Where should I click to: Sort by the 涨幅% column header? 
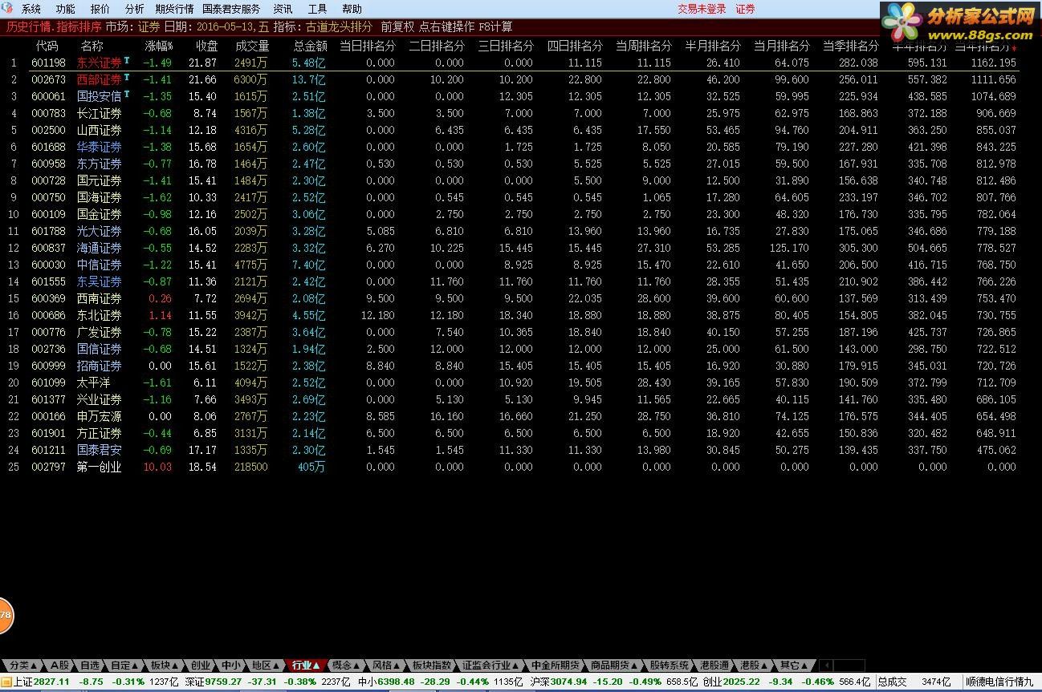click(x=159, y=46)
